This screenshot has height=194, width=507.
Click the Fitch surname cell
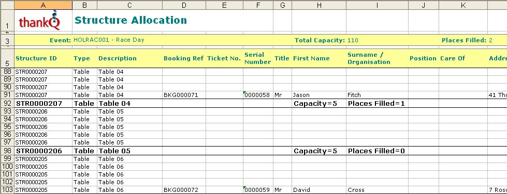(x=377, y=95)
